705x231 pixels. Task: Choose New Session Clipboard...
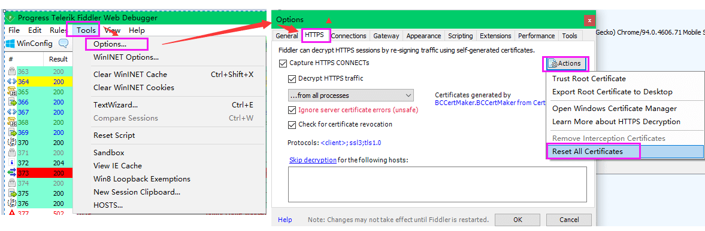click(137, 192)
